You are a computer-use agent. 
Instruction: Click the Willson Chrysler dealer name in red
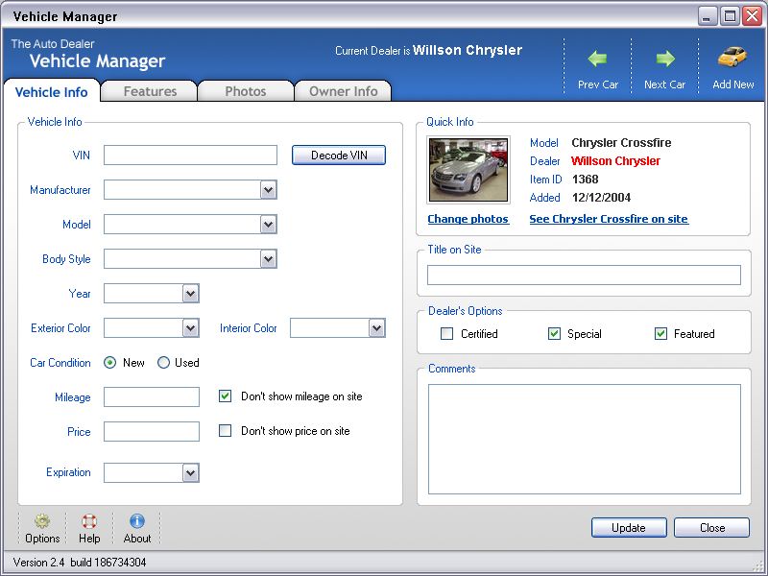pyautogui.click(x=615, y=161)
